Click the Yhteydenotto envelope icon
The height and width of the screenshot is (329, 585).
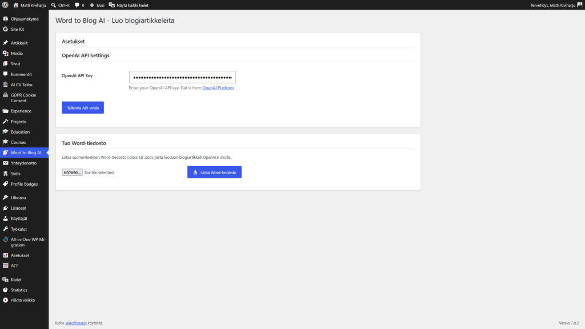pos(5,163)
